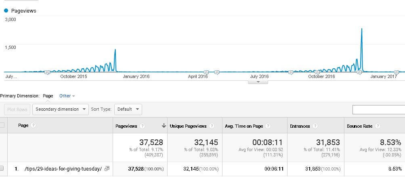Click the annotation marker just before October 2015

tap(47, 72)
